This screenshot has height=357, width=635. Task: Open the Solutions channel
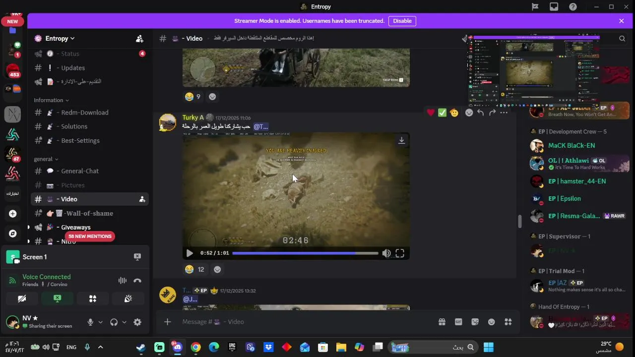(89, 126)
